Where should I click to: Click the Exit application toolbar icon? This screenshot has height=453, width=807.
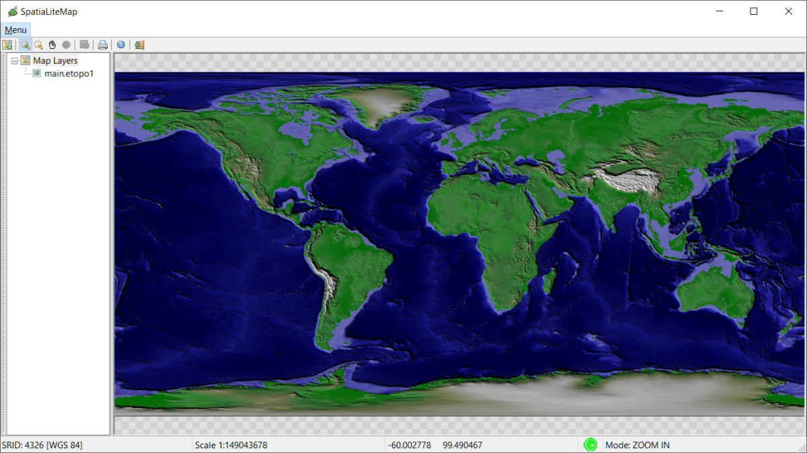(x=139, y=44)
